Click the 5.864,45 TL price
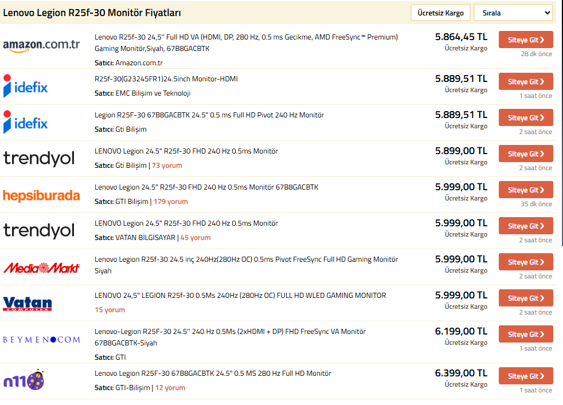Viewport: 563px width, 405px height. (x=461, y=37)
